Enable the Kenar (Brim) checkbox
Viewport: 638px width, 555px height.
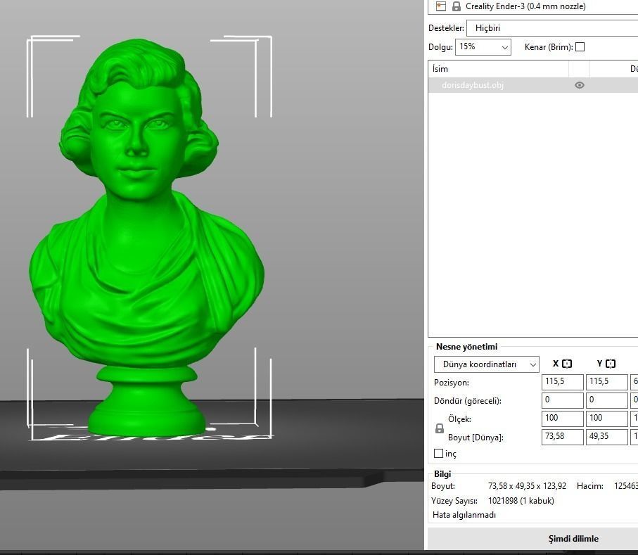click(580, 47)
